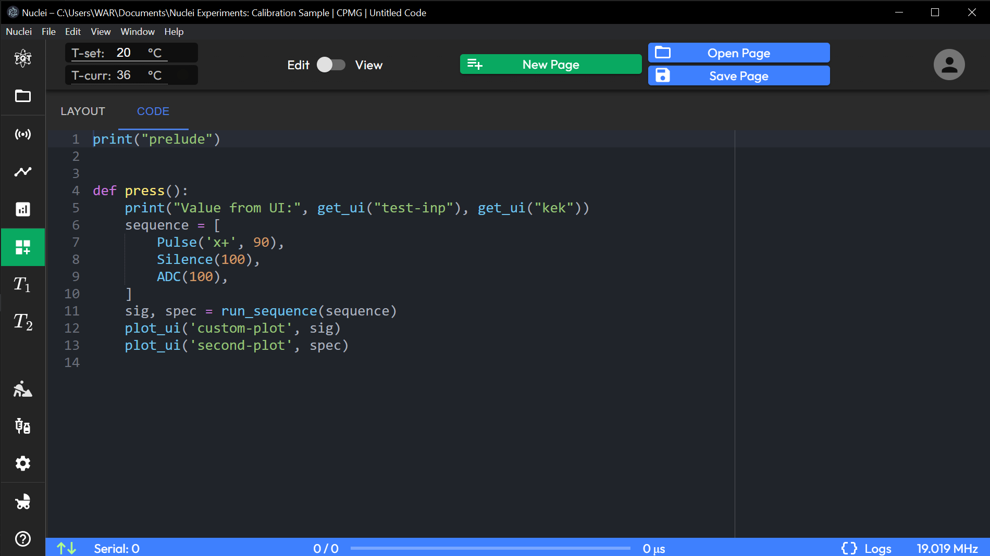Open the T1 experiment icon

tap(22, 284)
